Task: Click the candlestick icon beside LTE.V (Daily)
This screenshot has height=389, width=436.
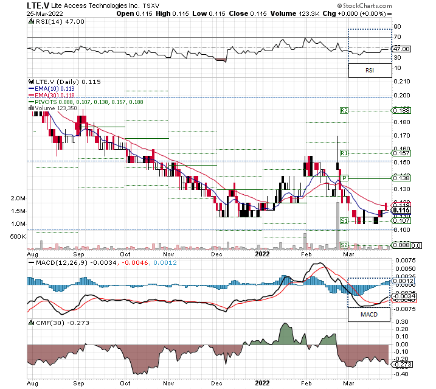Action: click(31, 82)
